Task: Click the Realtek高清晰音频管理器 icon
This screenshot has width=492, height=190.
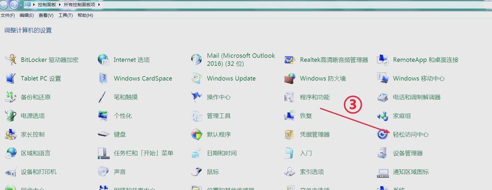Action: tap(289, 60)
